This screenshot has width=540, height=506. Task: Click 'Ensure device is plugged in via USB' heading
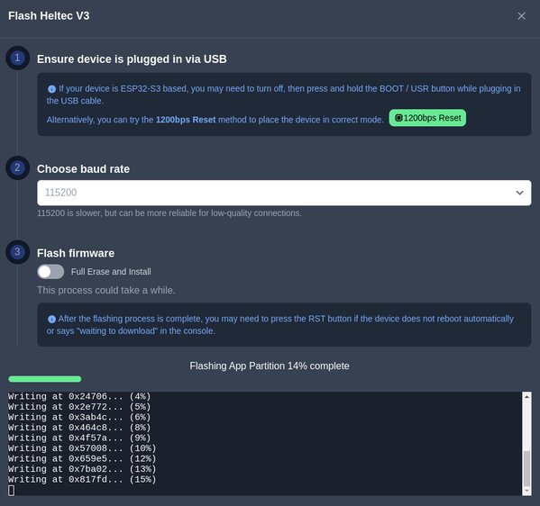[x=132, y=59]
